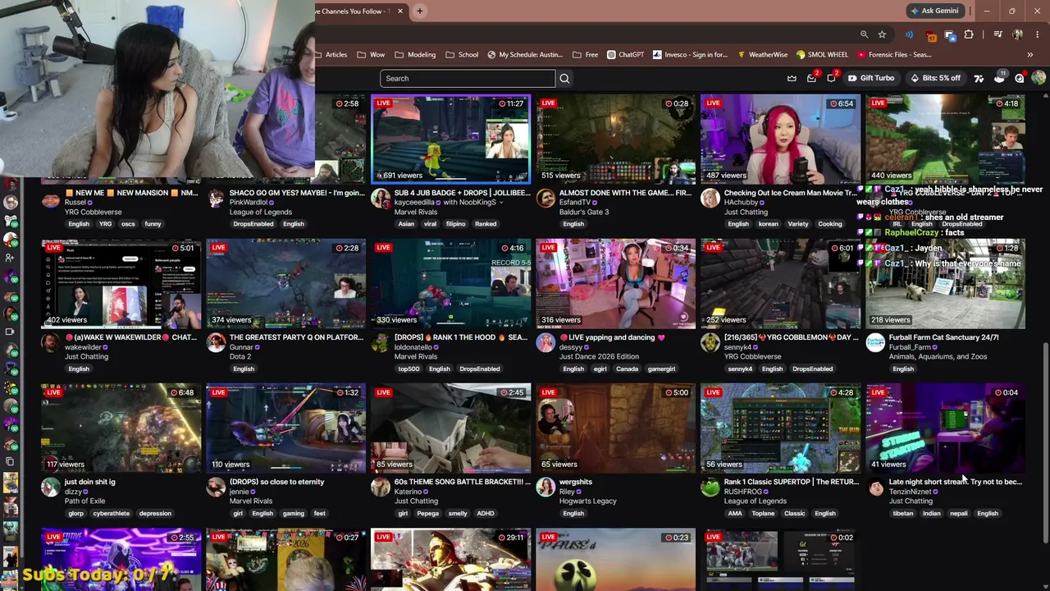Open HAchubby's channel avatar
The image size is (1050, 591).
click(x=710, y=199)
